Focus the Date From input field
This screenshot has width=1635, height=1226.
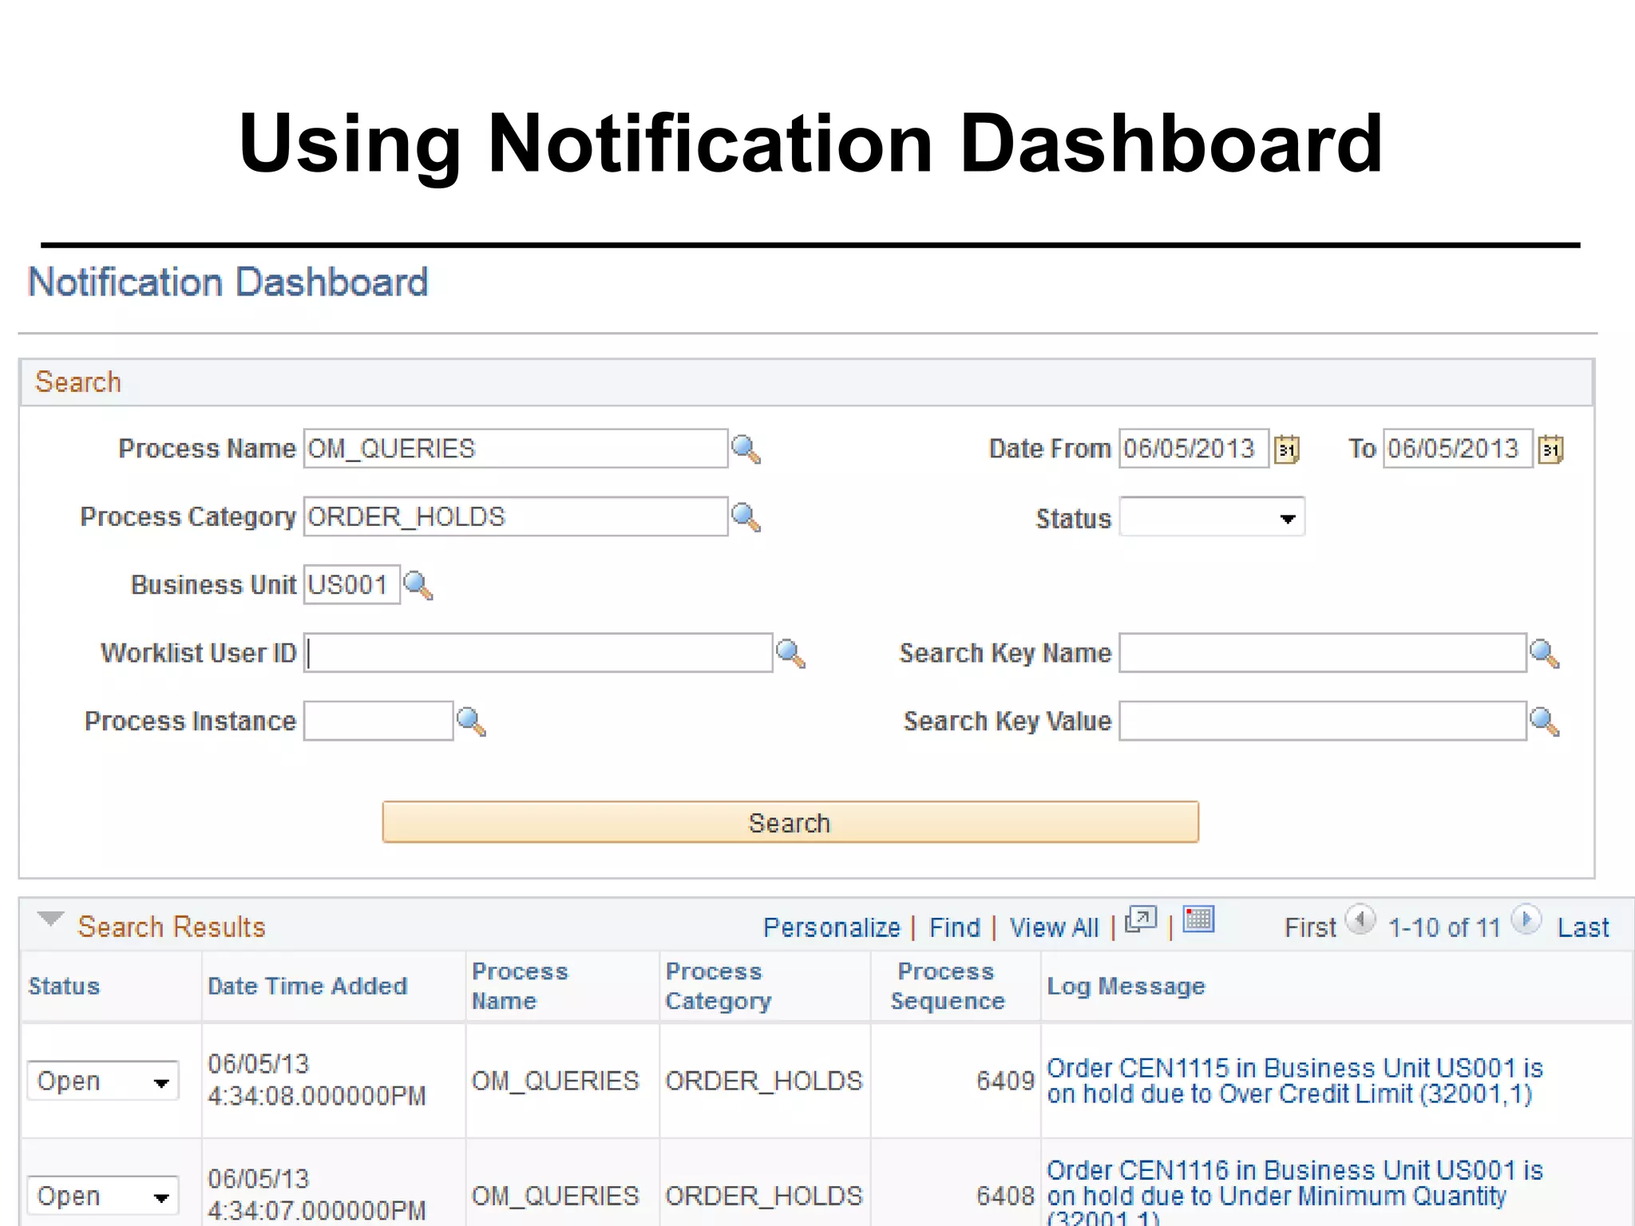1194,449
